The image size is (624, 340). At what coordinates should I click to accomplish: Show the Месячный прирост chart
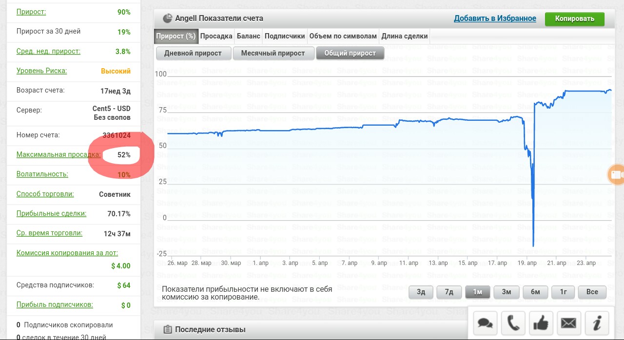(273, 53)
